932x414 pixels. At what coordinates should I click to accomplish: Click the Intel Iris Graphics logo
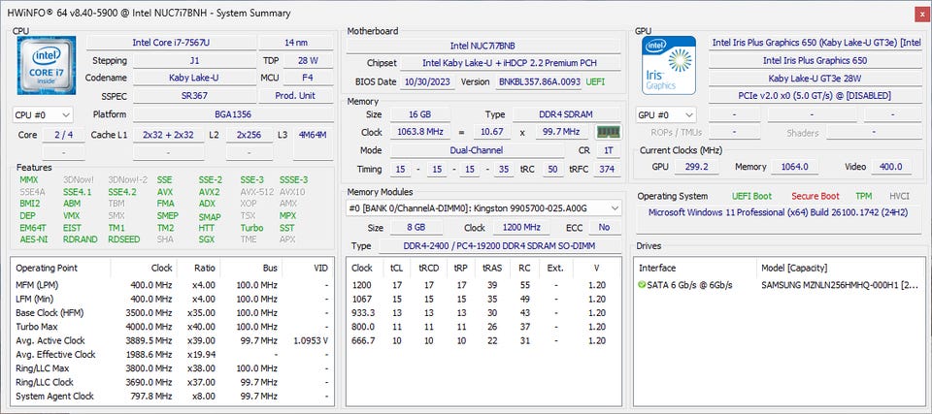(x=669, y=67)
